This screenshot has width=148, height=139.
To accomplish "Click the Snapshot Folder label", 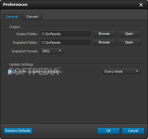I will click(x=25, y=43).
